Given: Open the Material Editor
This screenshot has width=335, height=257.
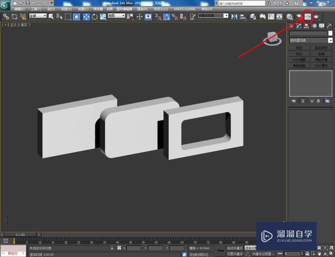Looking at the screenshot, I should point(289,16).
